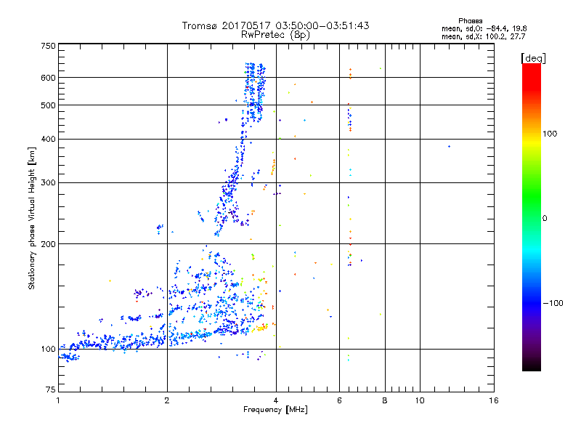Click the x-axis label 'Frequency [MHz]'
Viewport: 581px width, 436px height.
click(x=275, y=410)
